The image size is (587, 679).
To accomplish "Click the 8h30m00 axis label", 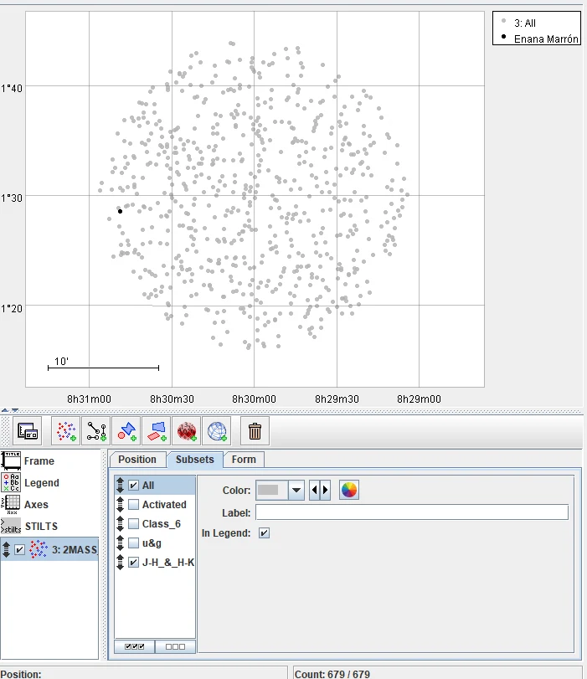I will (254, 399).
